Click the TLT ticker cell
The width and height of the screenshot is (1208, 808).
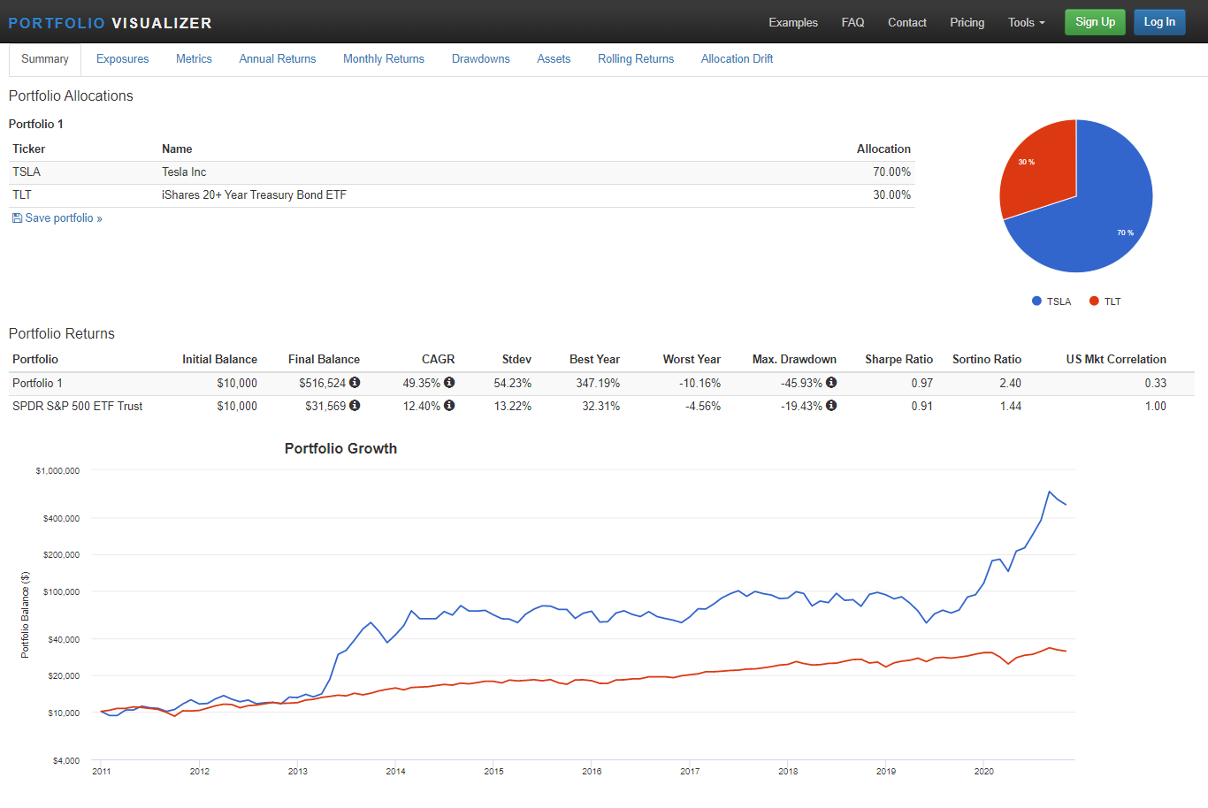pos(22,194)
